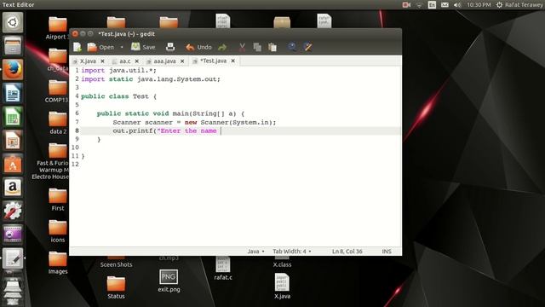Select the Airport folder on desktop
545x307 pixels.
pos(58,28)
